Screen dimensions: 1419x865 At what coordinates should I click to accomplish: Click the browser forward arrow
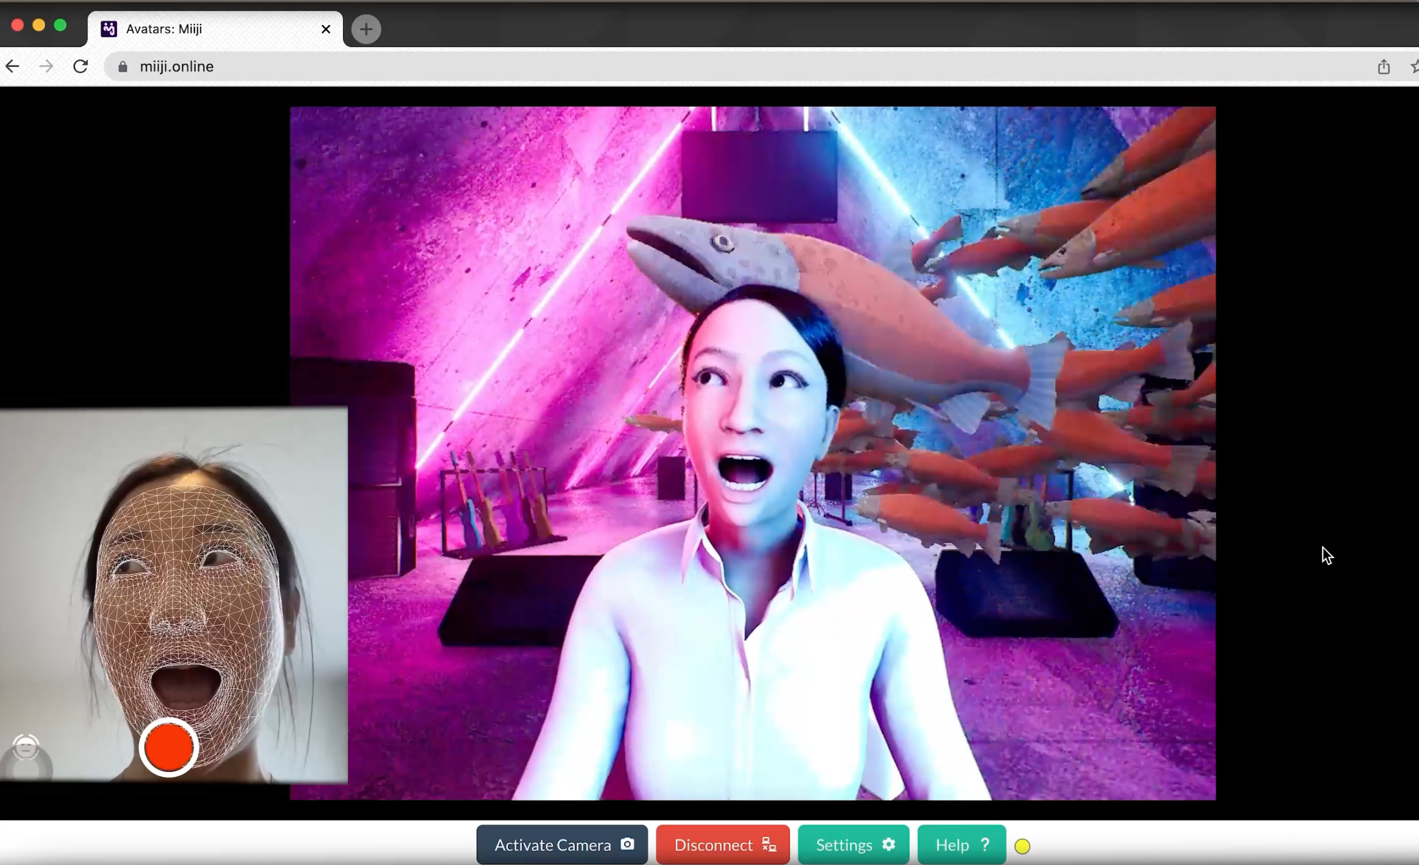point(46,67)
